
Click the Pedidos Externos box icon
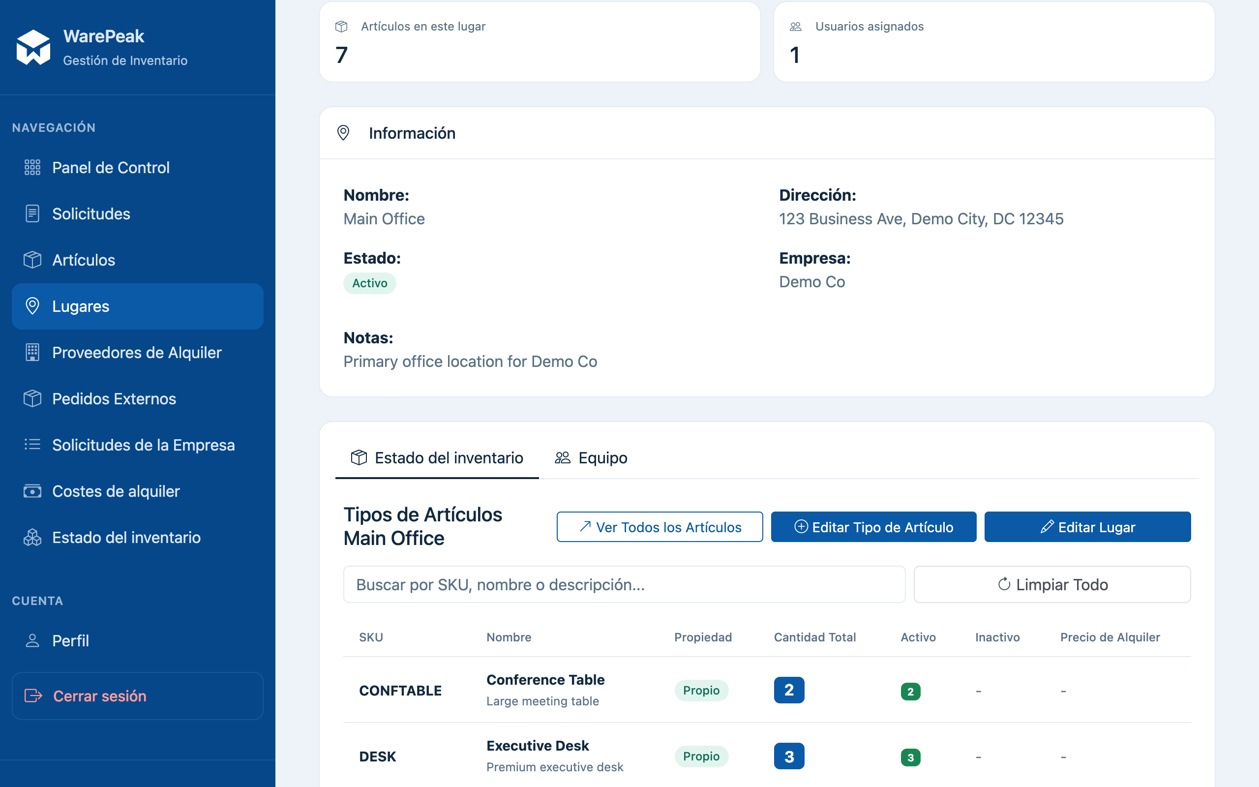(x=32, y=399)
